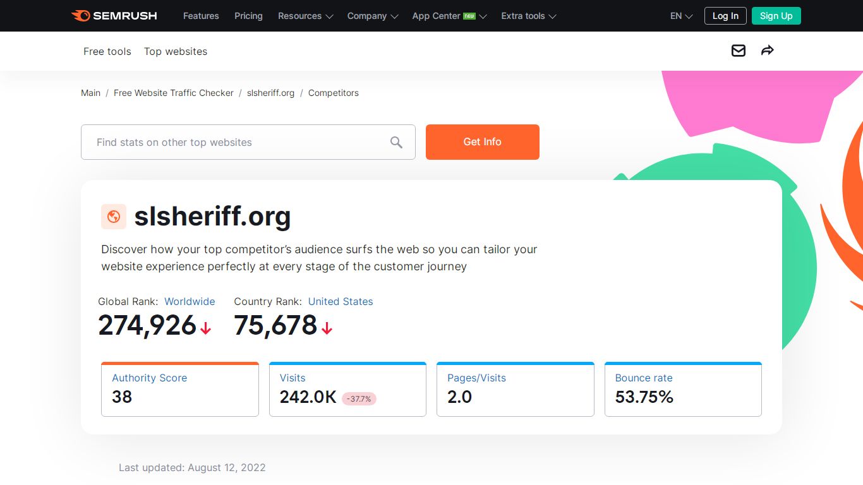Select the Free tools tab
863x485 pixels.
click(107, 51)
